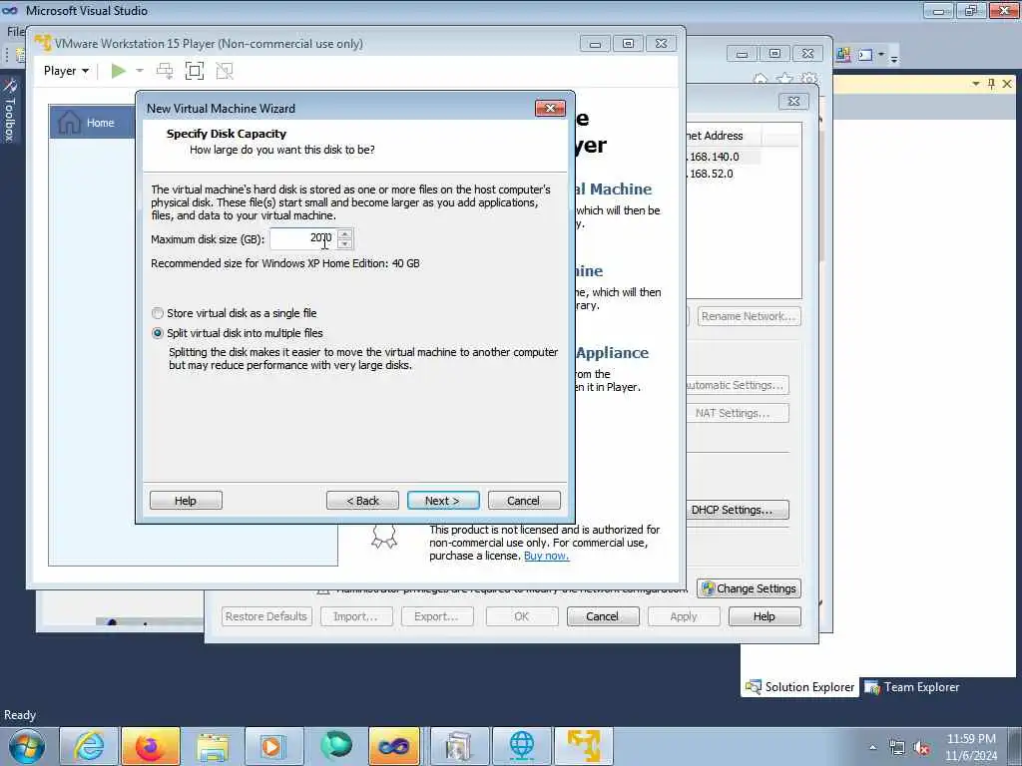Click Cancel in the Virtual Network Editor

coord(602,616)
